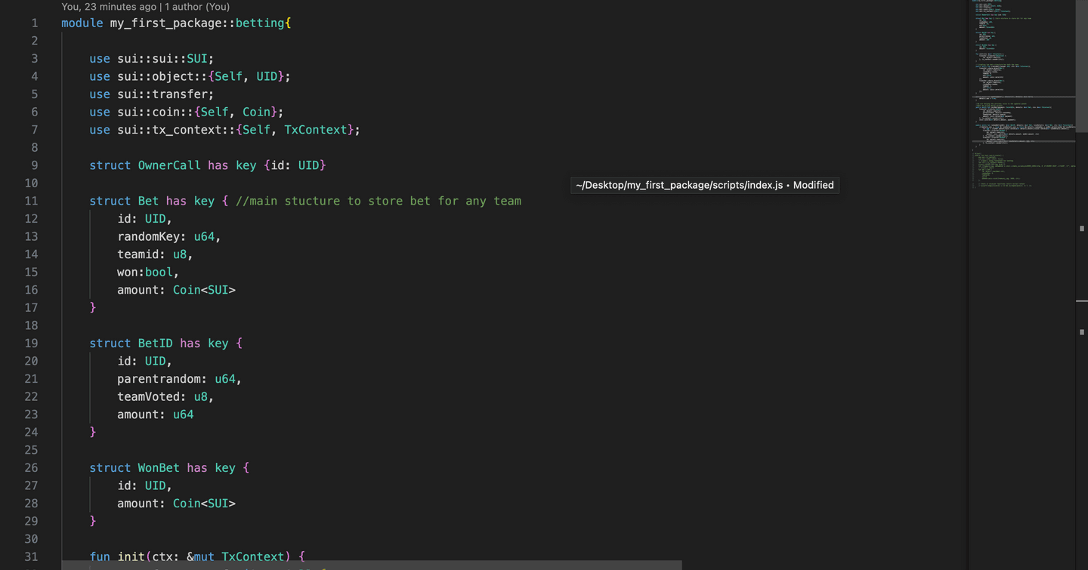Click the "teamid" field name
Screen dimensions: 1088x570
138,254
